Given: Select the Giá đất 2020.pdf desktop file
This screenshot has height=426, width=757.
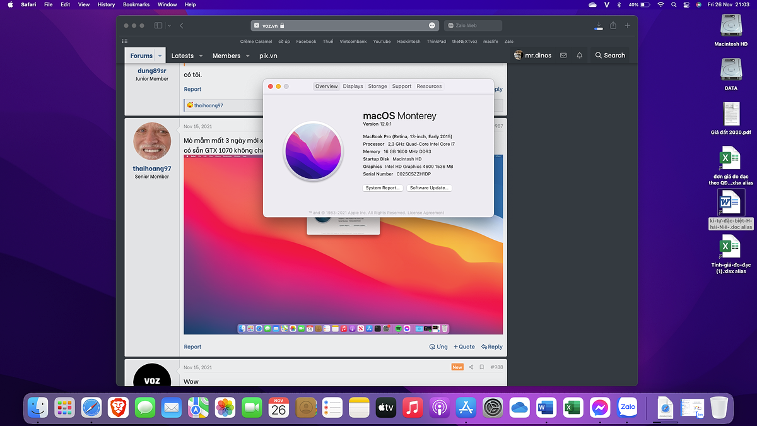Looking at the screenshot, I should coord(731,119).
